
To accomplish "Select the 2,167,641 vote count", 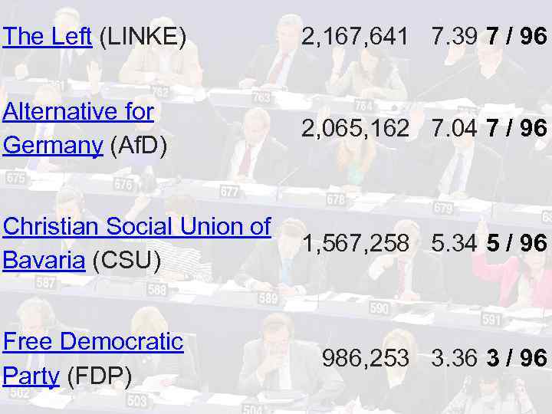I will [355, 36].
